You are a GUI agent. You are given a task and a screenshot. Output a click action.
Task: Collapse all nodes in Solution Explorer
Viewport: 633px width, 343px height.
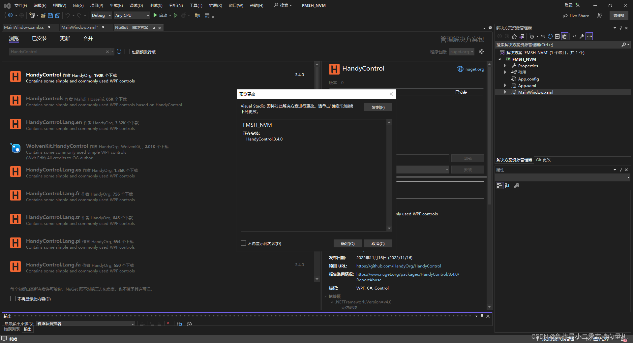pos(558,36)
